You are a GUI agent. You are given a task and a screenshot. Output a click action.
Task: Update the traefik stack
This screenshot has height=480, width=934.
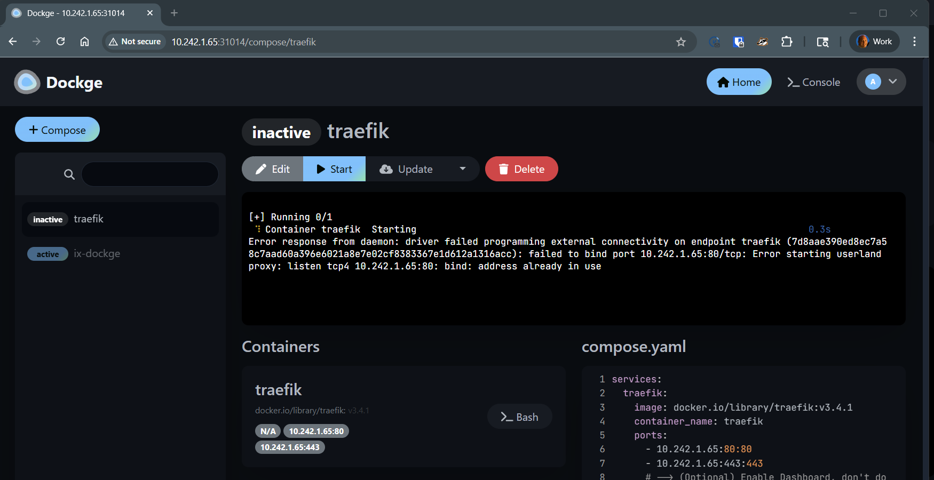point(406,169)
